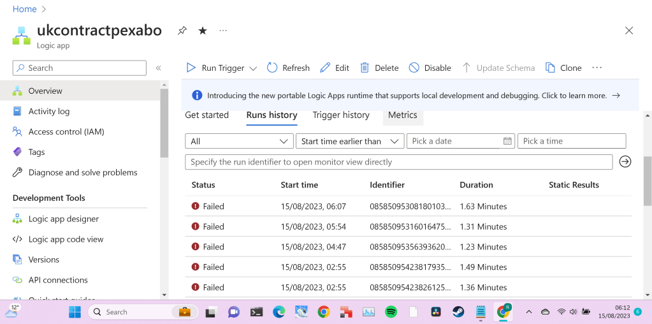Click the run identifier input field
The image size is (652, 324).
[x=399, y=162]
